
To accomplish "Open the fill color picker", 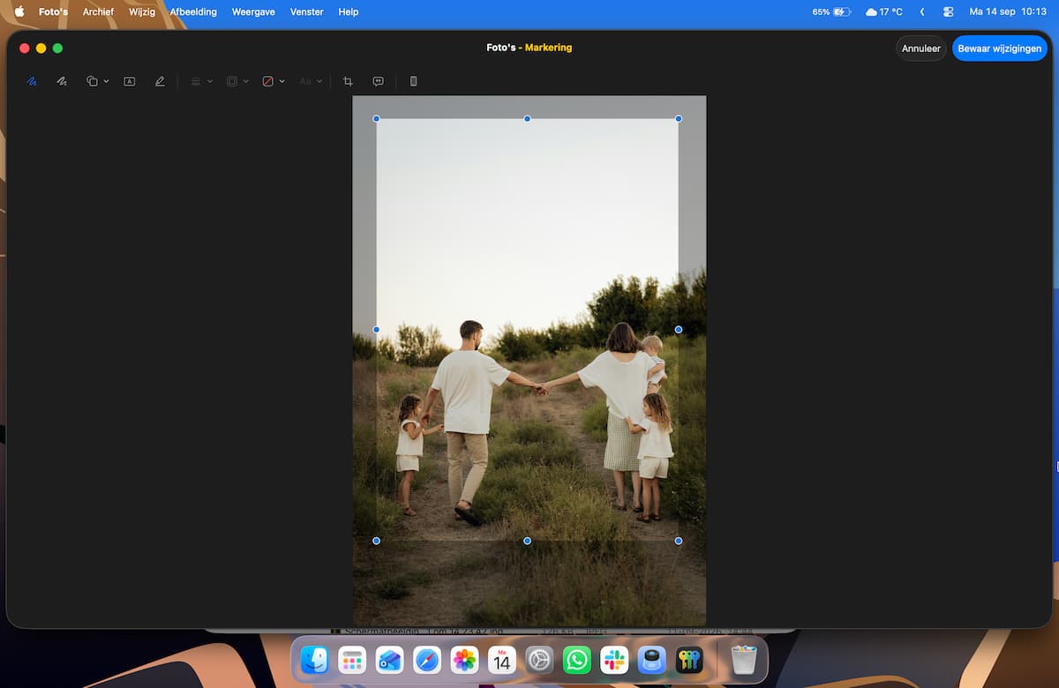I will [x=274, y=81].
